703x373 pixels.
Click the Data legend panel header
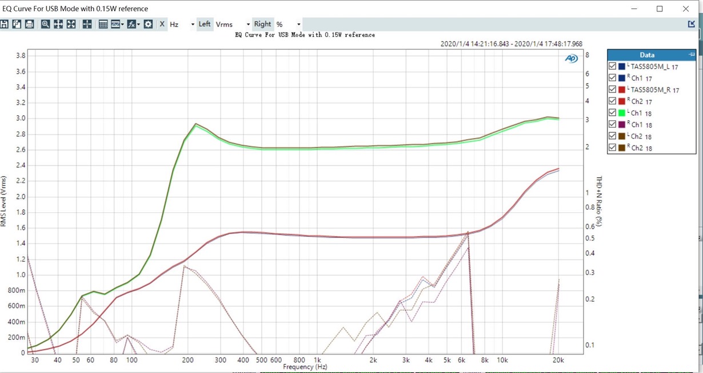tap(647, 55)
